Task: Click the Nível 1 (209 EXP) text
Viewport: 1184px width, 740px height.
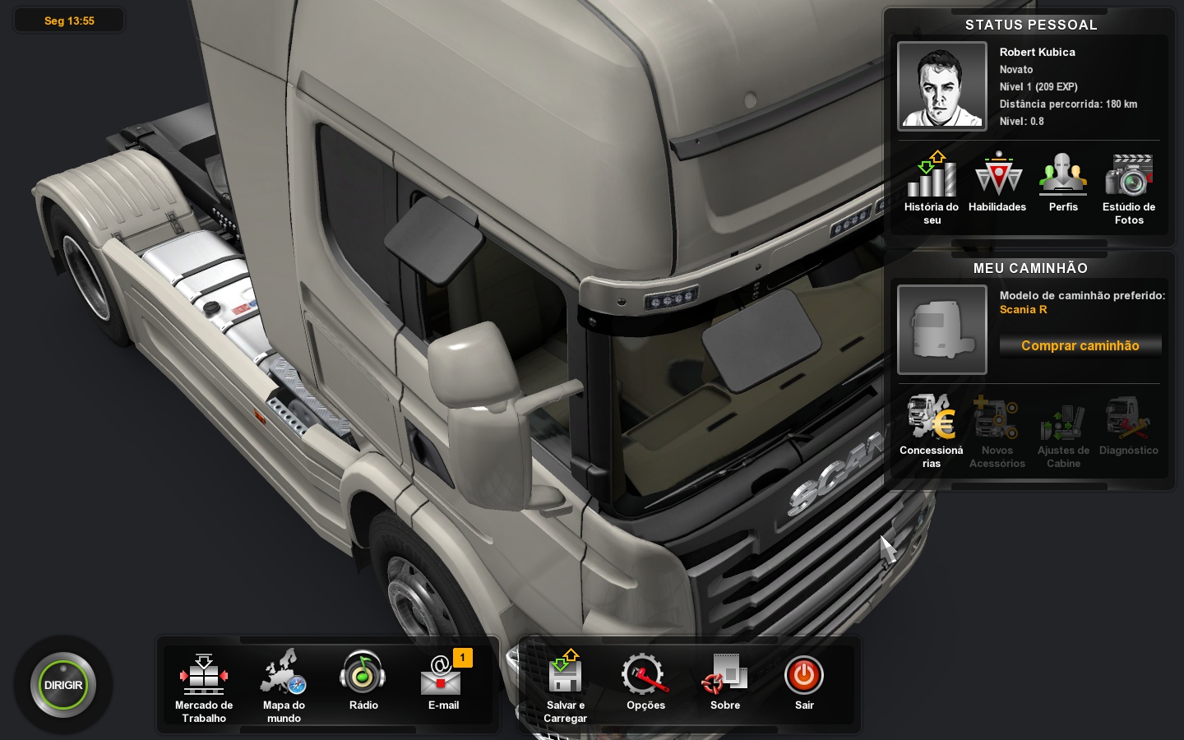Action: click(x=1038, y=86)
